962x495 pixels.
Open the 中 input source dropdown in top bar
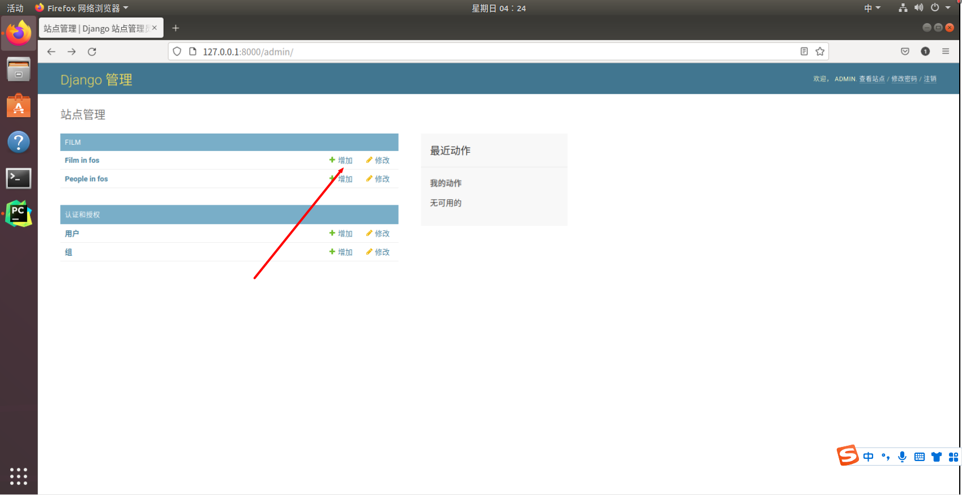click(873, 8)
